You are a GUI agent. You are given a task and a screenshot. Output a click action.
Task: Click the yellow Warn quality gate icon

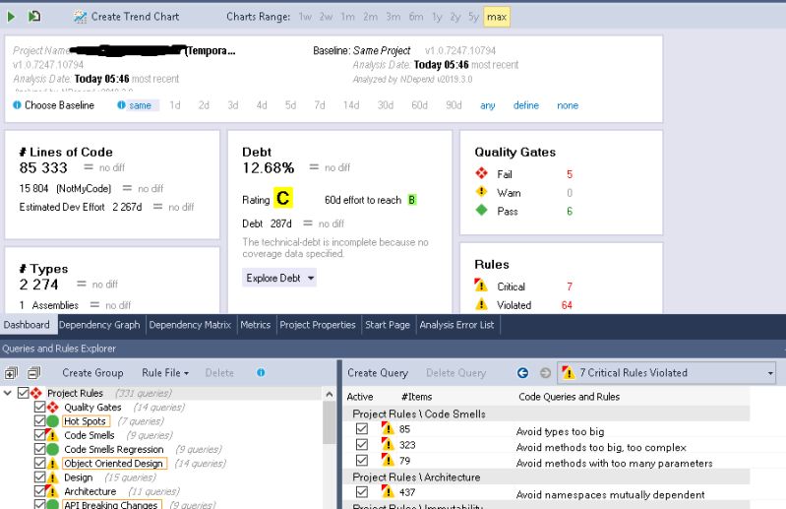482,192
